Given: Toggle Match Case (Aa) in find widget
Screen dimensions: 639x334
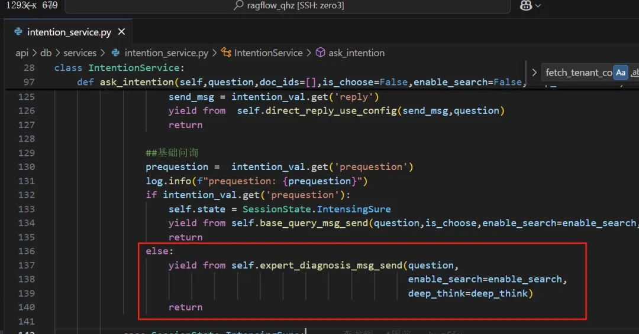Looking at the screenshot, I should point(621,73).
